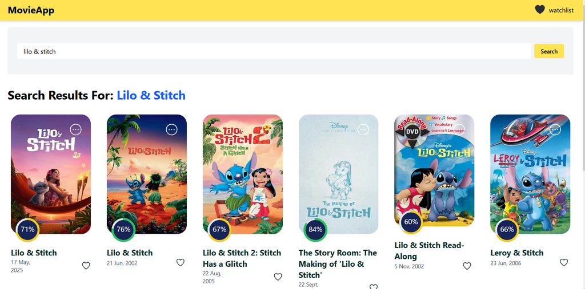Favorite Lilo & Stitch dated 21 Jun 2002
Screen dimensions: 585x289
click(181, 263)
